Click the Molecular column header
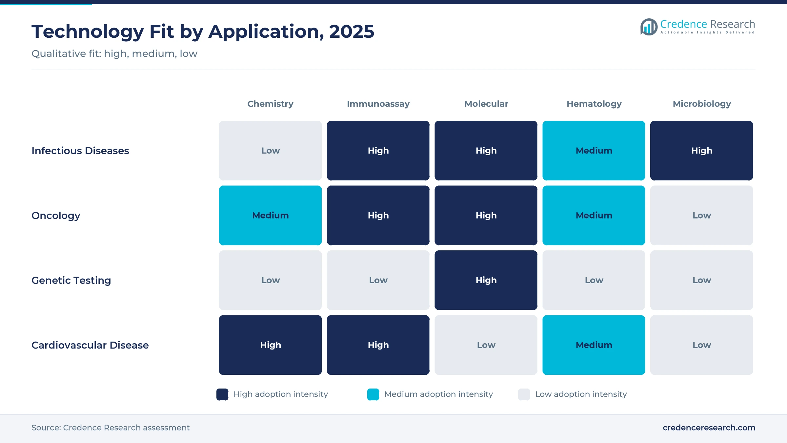Viewport: 787px width, 443px height. click(486, 104)
